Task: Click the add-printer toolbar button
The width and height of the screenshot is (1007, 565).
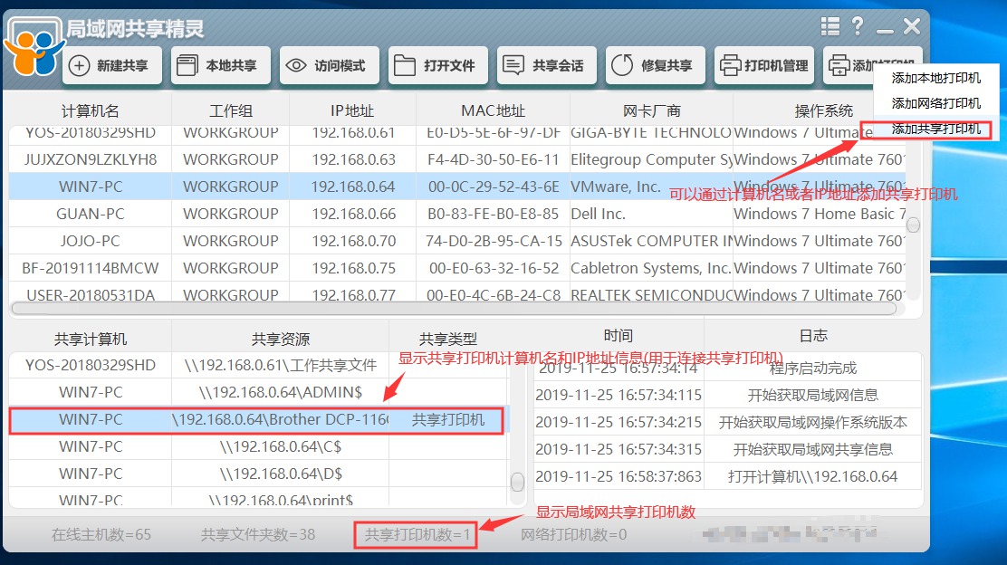Action: [848, 65]
